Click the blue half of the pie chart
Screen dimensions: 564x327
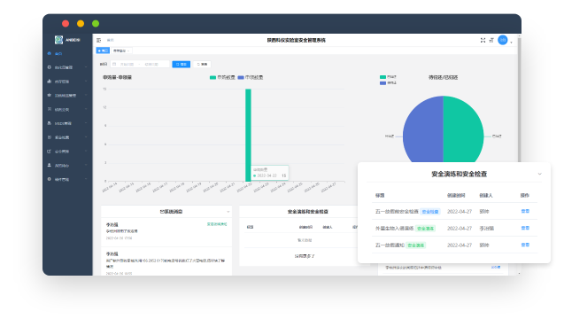point(423,129)
